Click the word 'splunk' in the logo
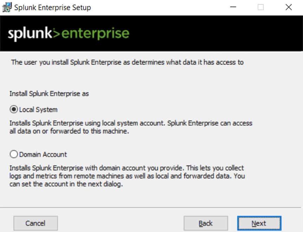303x232 pixels. [30, 33]
